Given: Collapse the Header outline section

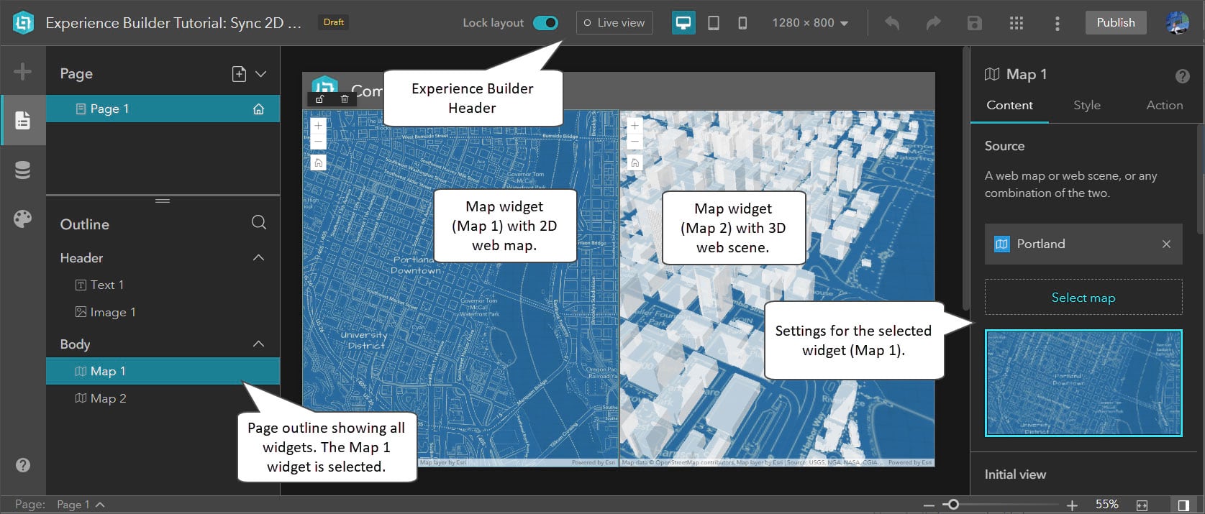Looking at the screenshot, I should point(258,257).
